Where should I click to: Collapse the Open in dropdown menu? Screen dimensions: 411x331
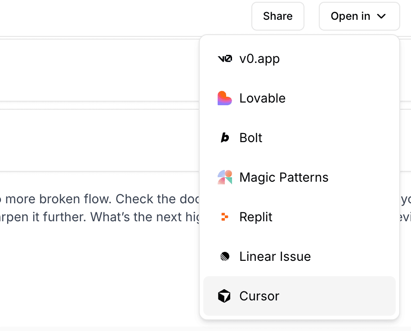coord(359,16)
